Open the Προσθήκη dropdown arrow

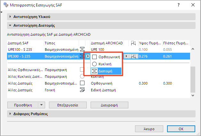(42, 105)
